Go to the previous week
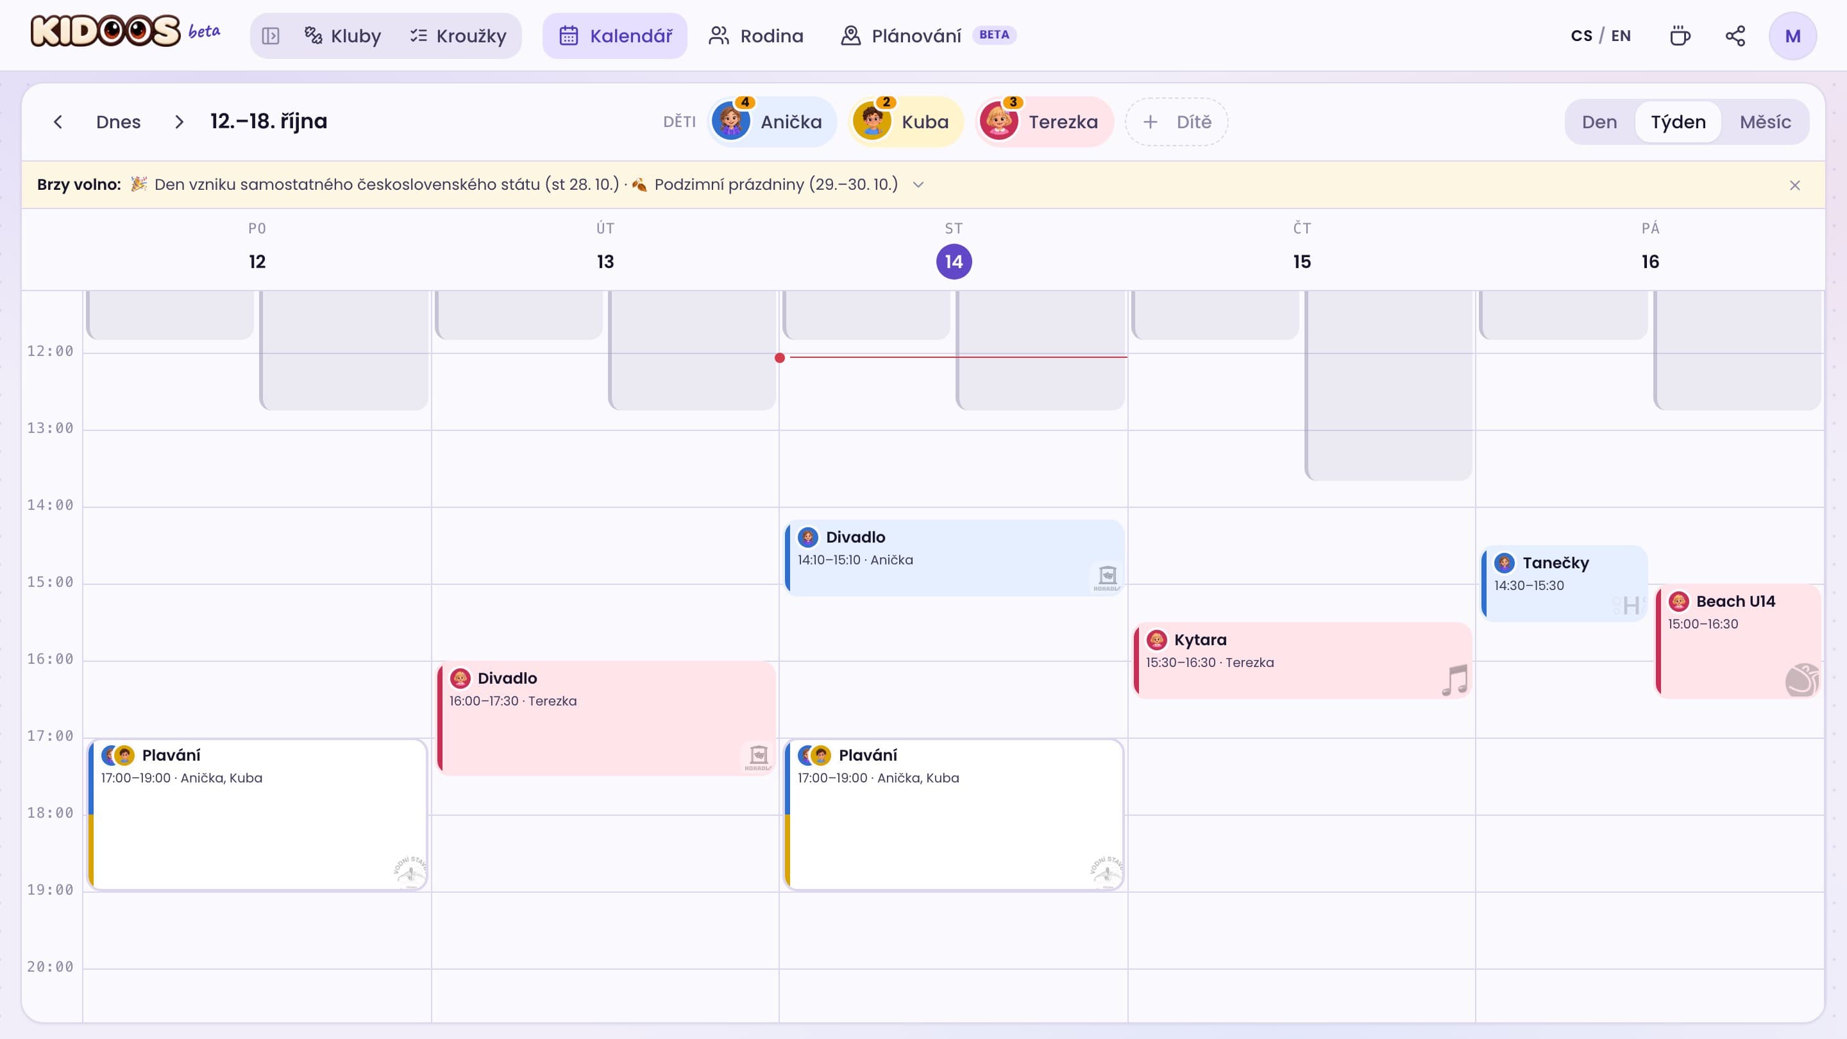1847x1039 pixels. (x=58, y=122)
